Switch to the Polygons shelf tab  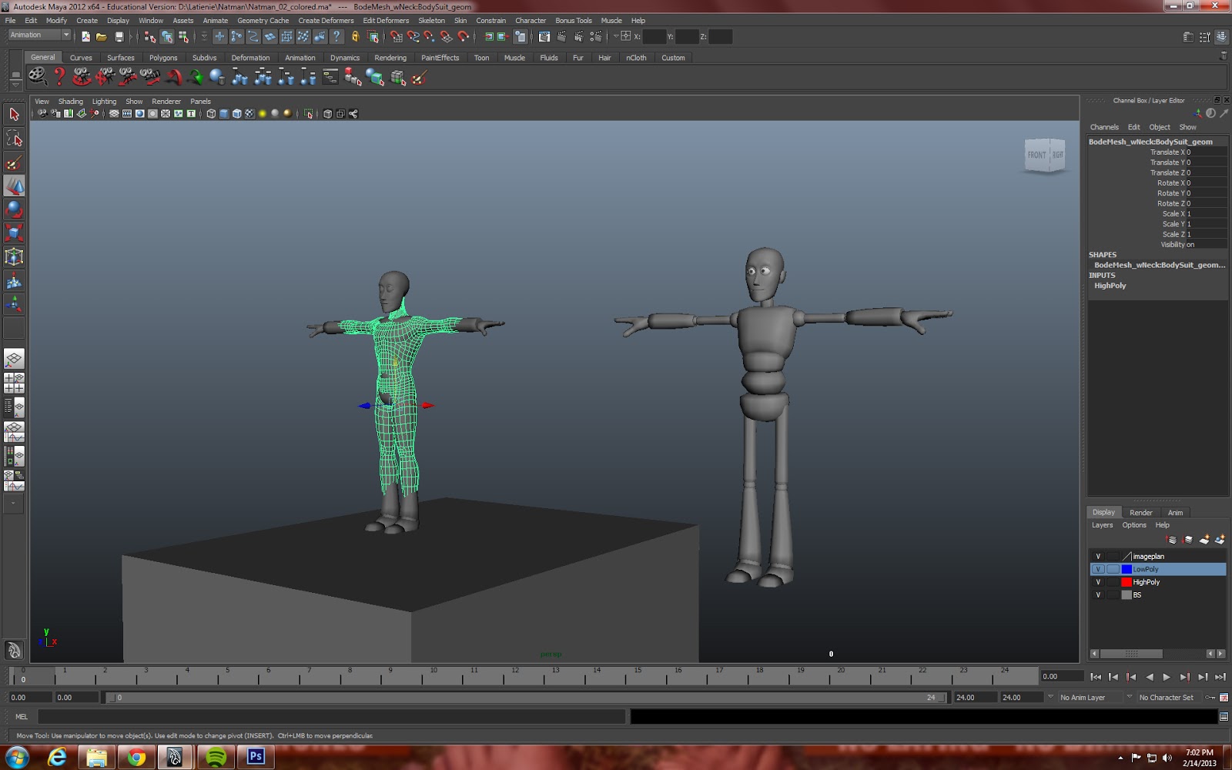point(163,57)
